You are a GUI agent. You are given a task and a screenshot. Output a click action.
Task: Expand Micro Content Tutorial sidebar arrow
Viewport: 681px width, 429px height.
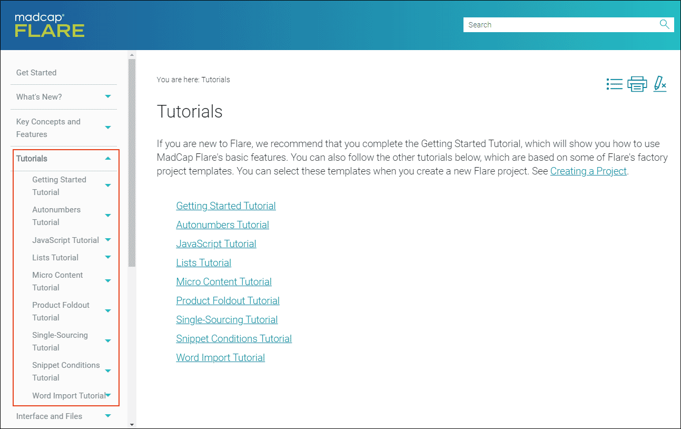coord(108,281)
